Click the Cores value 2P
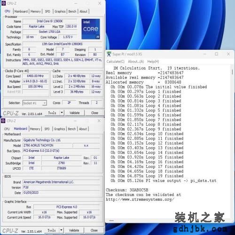Viewport: 235px width, 235px height. (x=69, y=103)
